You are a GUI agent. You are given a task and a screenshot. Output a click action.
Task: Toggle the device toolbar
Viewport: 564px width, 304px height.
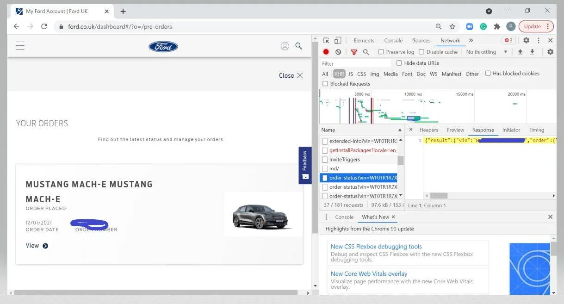pos(338,40)
